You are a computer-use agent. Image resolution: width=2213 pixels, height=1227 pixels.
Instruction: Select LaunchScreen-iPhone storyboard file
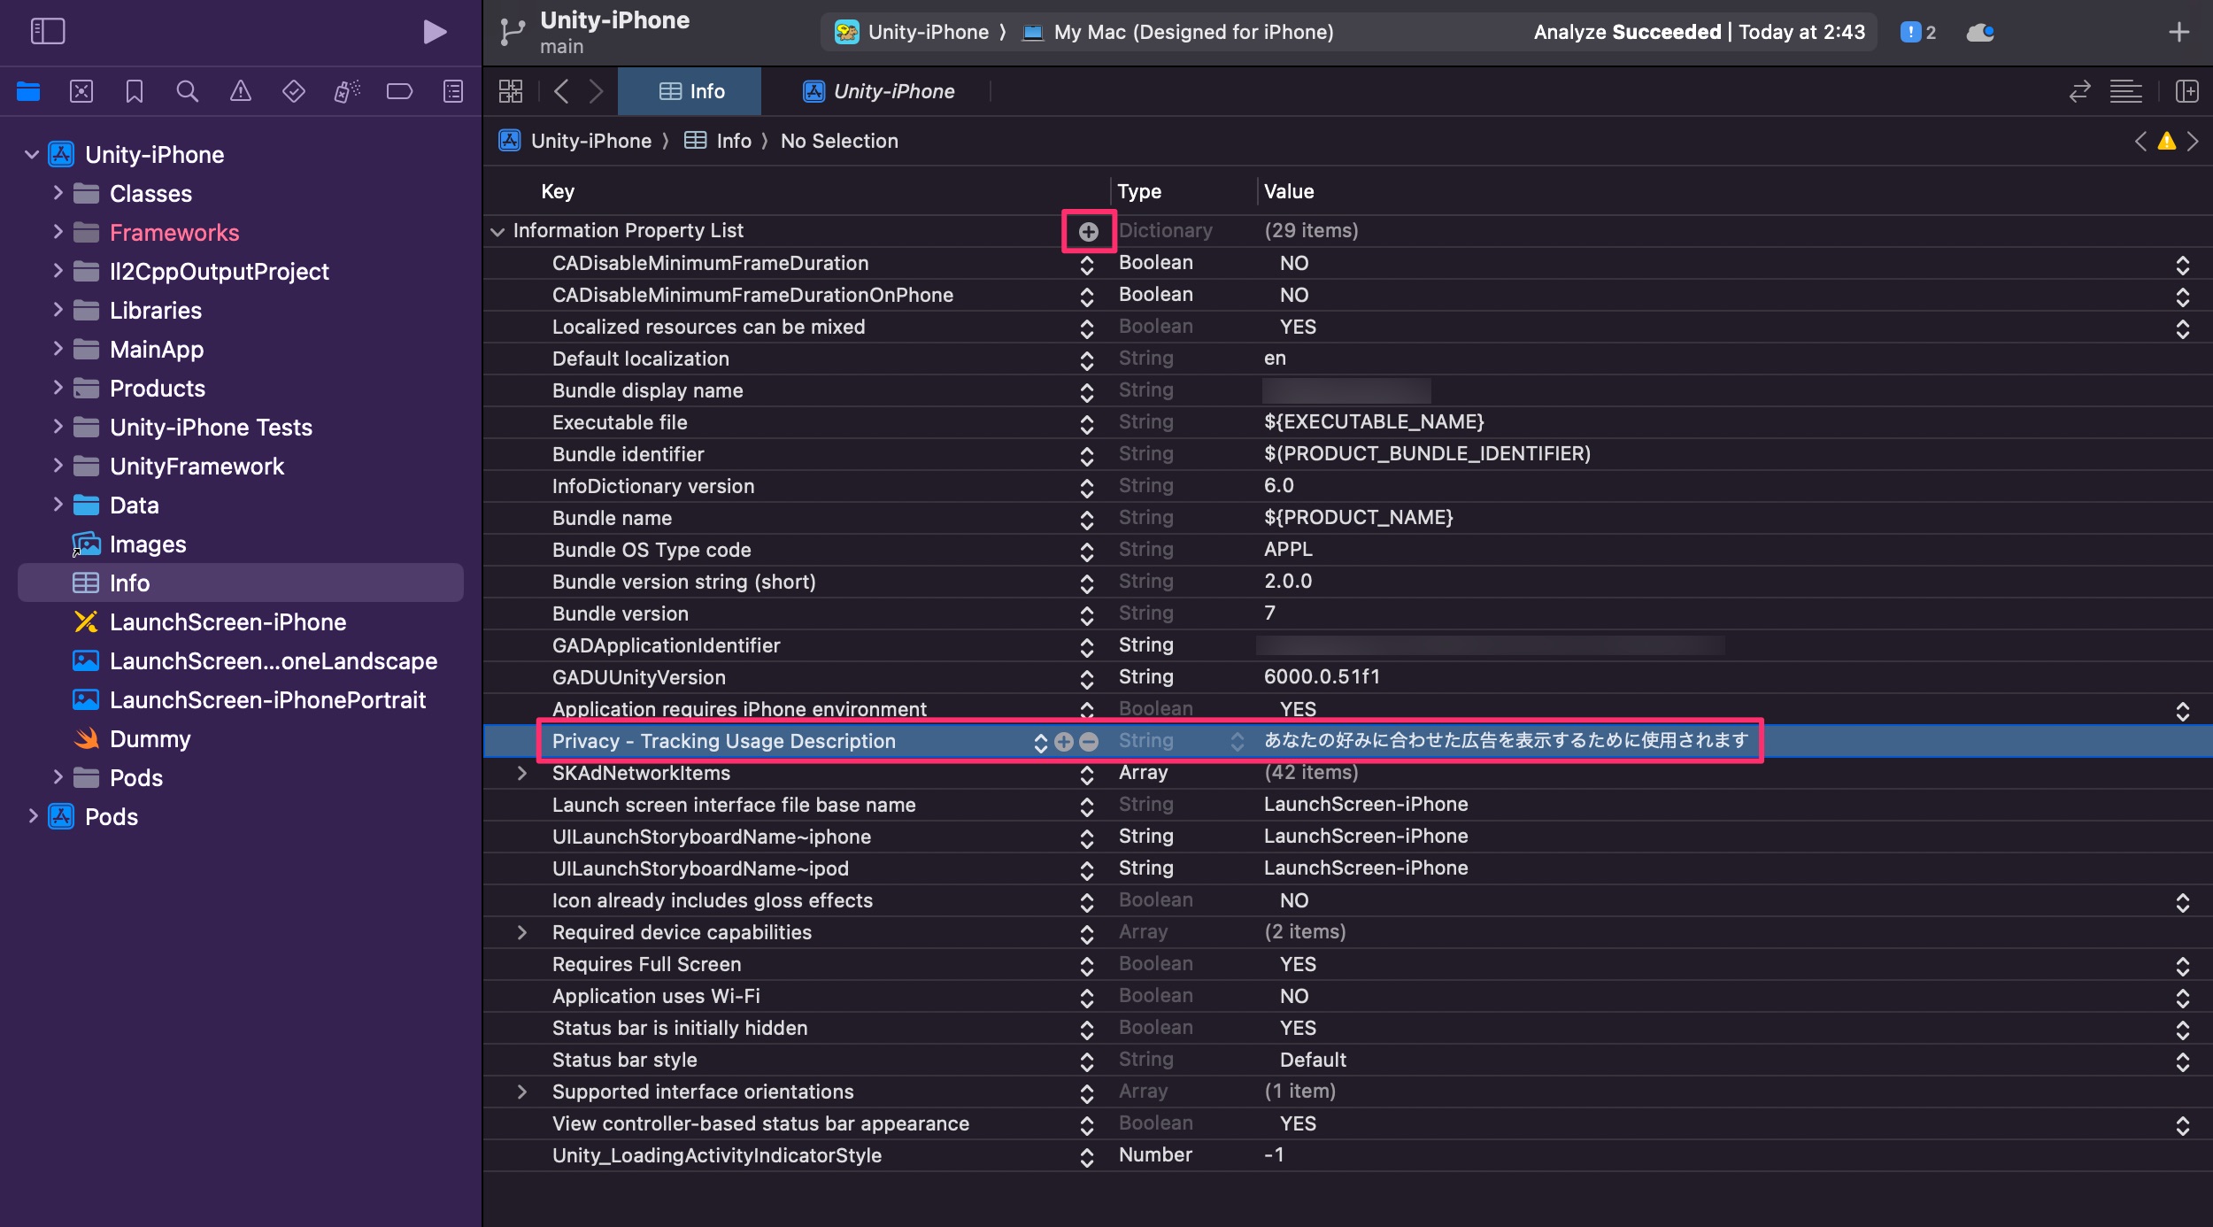click(210, 621)
